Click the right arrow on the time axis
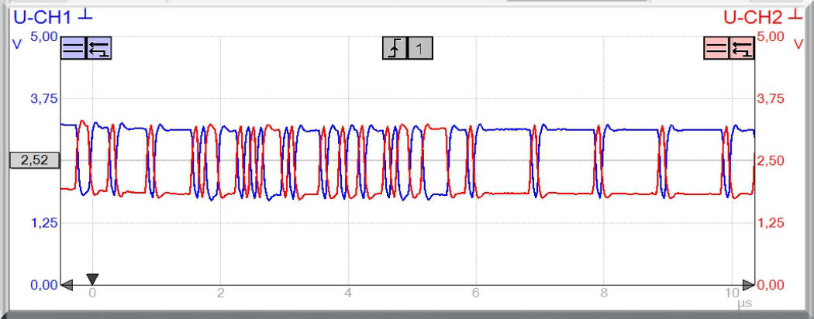814x319 pixels. pyautogui.click(x=747, y=285)
